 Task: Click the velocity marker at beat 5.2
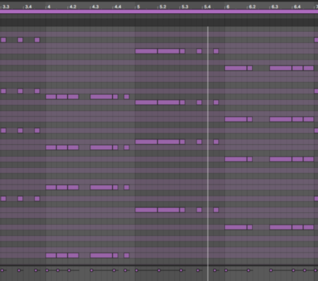pyautogui.click(x=159, y=270)
